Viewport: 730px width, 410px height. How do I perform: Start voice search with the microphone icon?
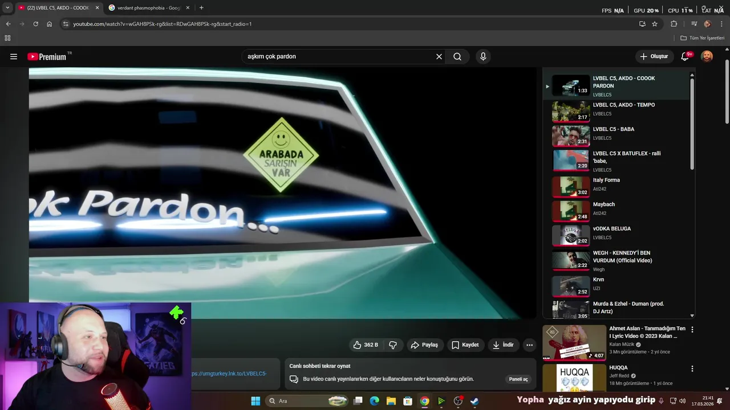(483, 56)
